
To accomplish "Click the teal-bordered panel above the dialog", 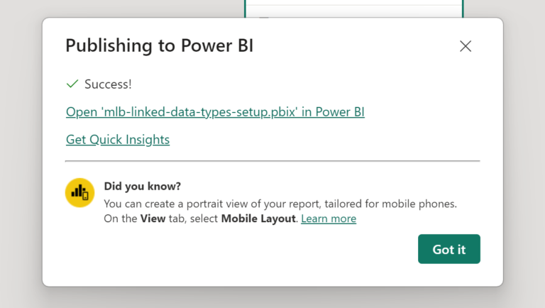I will pos(353,9).
